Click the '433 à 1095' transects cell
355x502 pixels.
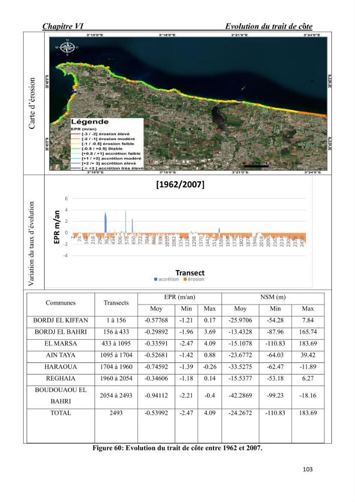pos(116,343)
